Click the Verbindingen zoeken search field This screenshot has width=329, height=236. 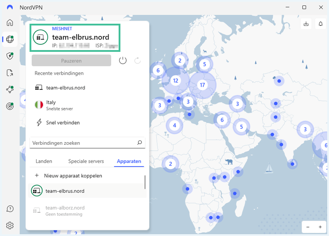[87, 143]
